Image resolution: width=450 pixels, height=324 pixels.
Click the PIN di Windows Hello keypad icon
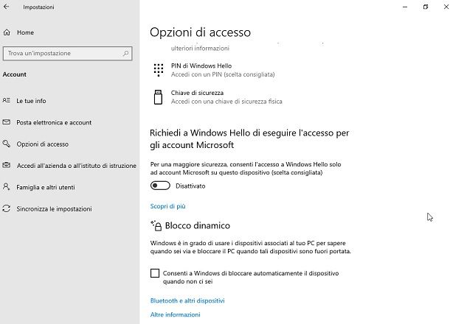pyautogui.click(x=159, y=70)
